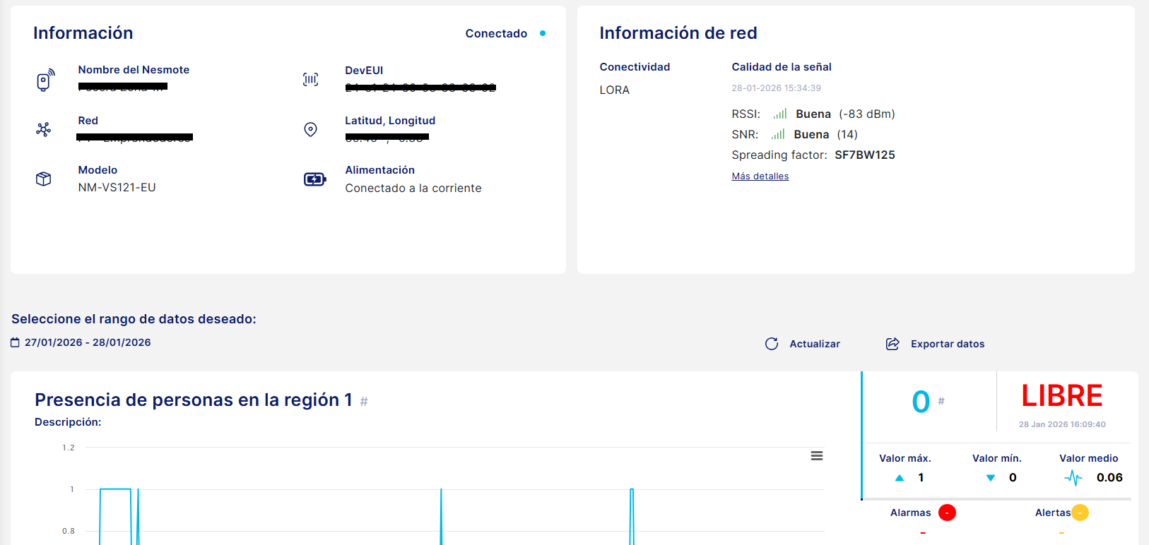Click the location pin icon

coord(310,129)
